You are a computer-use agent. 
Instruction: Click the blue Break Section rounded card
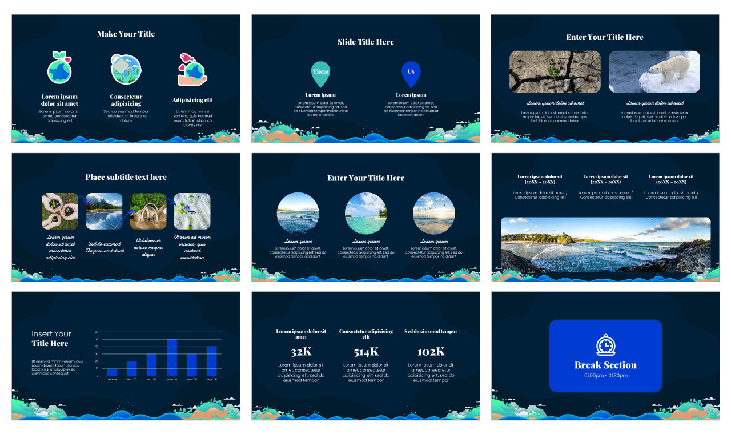click(605, 356)
